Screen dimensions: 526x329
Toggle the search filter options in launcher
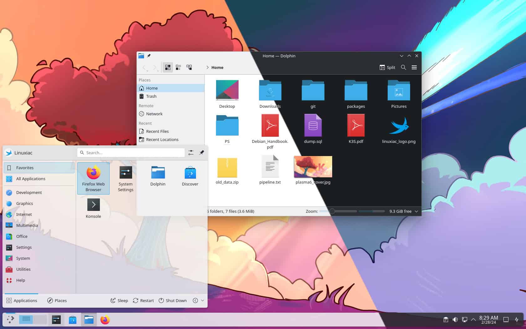[191, 153]
